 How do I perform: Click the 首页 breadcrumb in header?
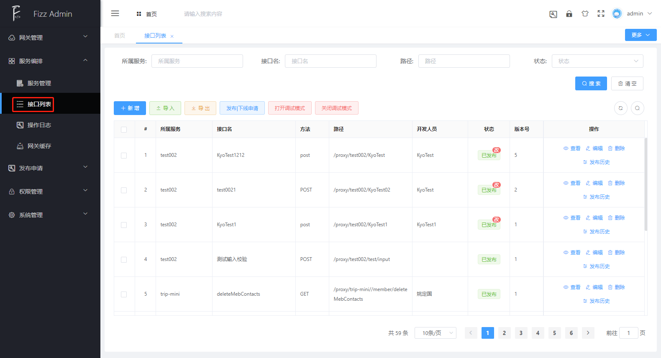pyautogui.click(x=147, y=14)
